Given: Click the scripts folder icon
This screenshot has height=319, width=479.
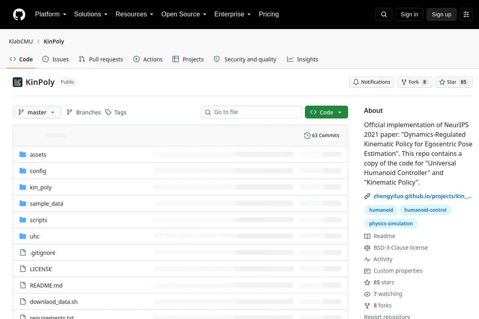Looking at the screenshot, I should 23,220.
